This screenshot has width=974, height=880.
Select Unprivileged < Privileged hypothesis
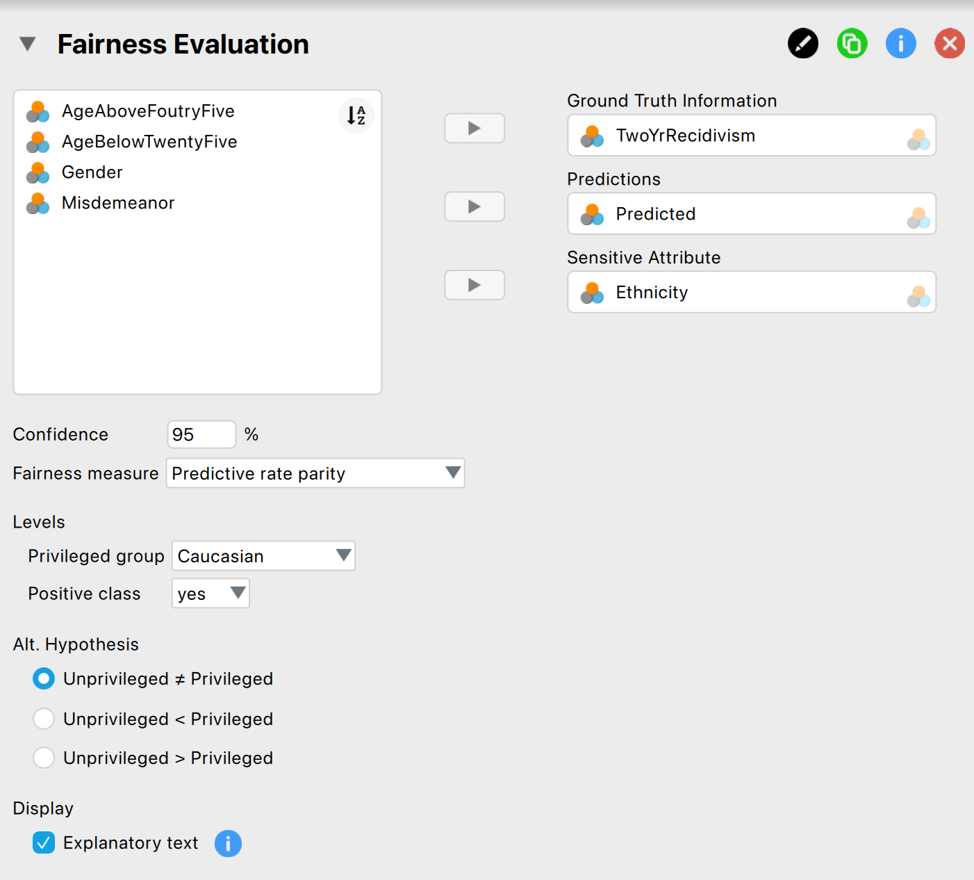[44, 719]
